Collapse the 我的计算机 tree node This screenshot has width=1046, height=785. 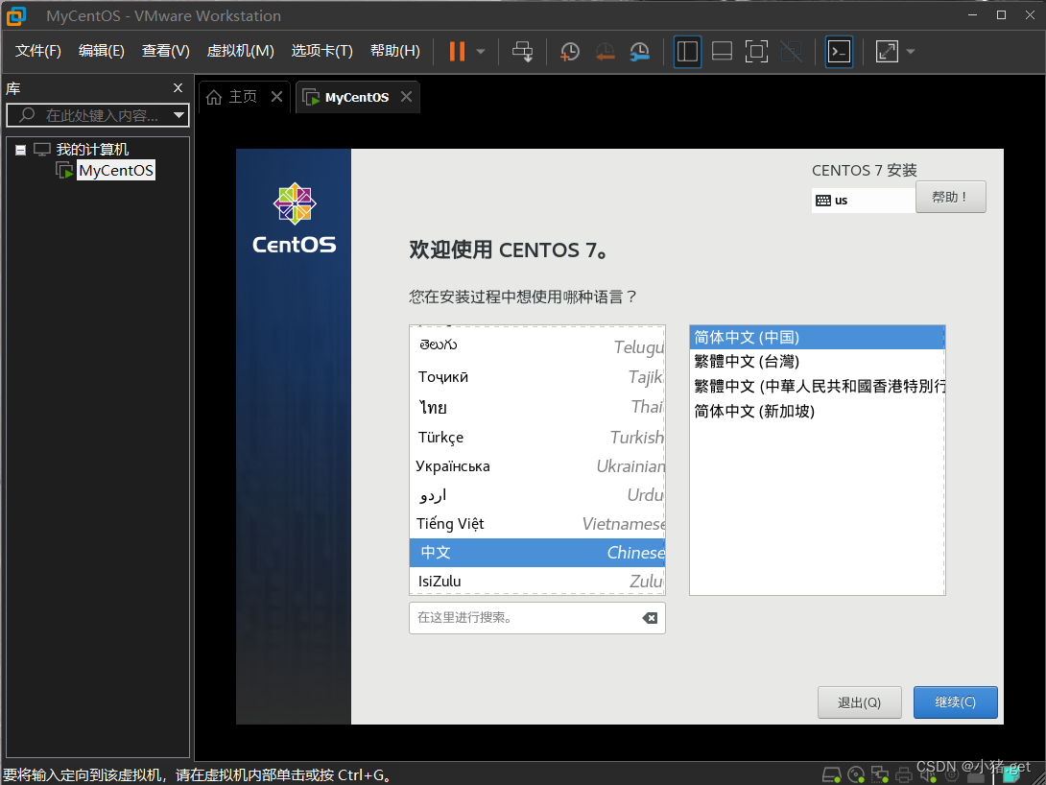click(21, 150)
